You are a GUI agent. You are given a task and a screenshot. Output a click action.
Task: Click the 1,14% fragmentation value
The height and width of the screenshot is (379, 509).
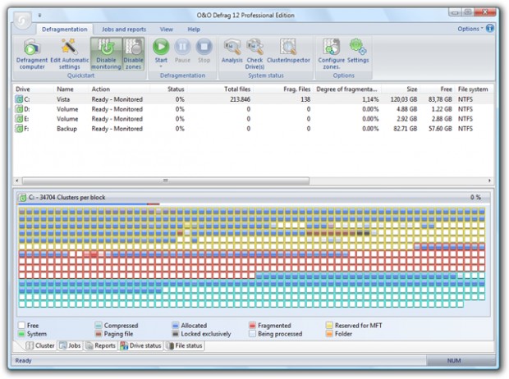tap(370, 99)
